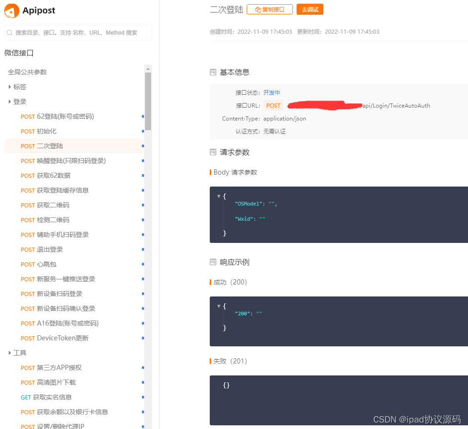468x429 pixels.
Task: Open POST 高清图片下载 interface
Action: pos(74,382)
